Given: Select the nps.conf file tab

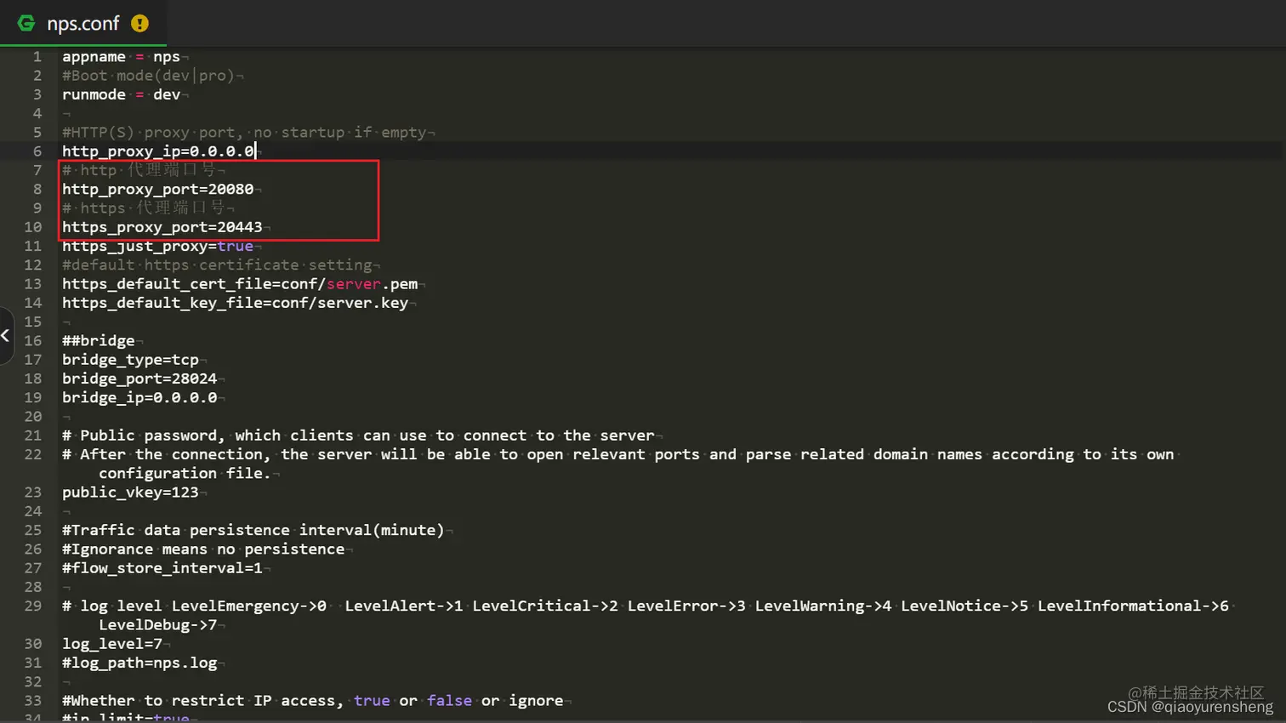Looking at the screenshot, I should tap(83, 23).
